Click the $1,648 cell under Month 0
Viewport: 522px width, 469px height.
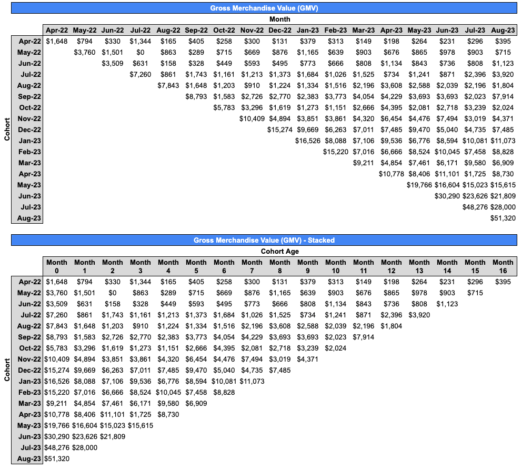point(57,282)
